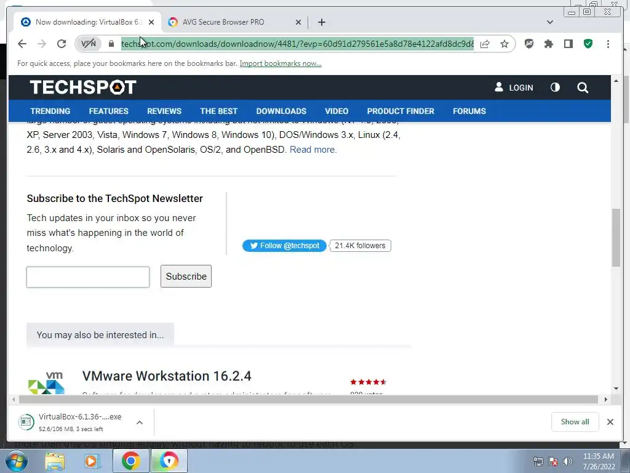630x473 pixels.
Task: Open TechSpot search magnifier
Action: [583, 87]
